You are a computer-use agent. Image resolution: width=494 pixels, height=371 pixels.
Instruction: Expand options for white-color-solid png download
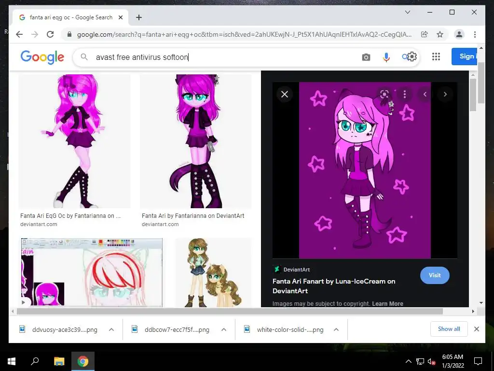click(x=336, y=329)
